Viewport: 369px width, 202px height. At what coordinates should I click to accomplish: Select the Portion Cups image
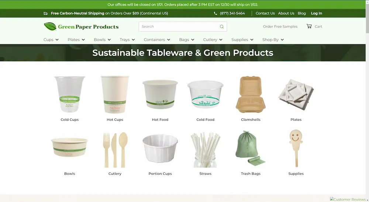(160, 148)
